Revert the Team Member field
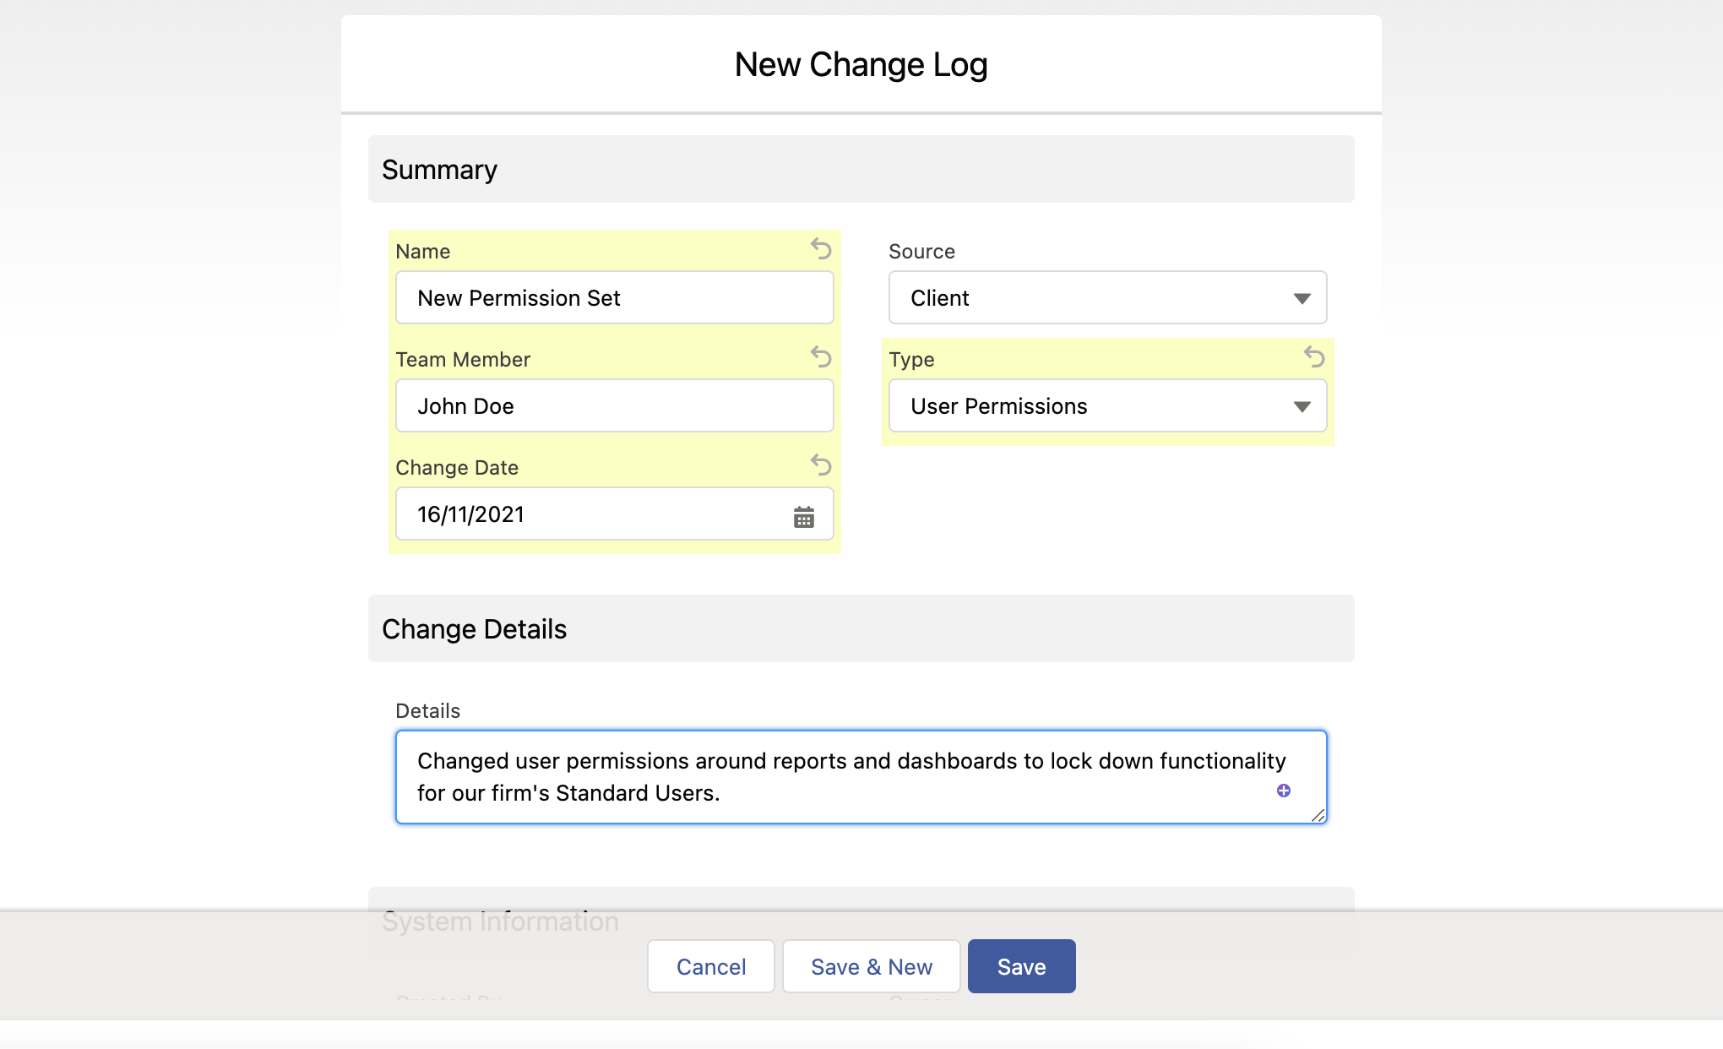The image size is (1723, 1049). [820, 358]
